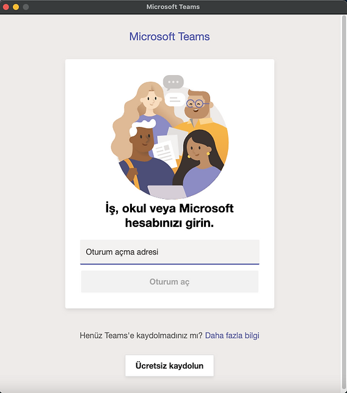The image size is (347, 393).
Task: Click the Oturum açma adresi input field
Action: click(x=170, y=252)
